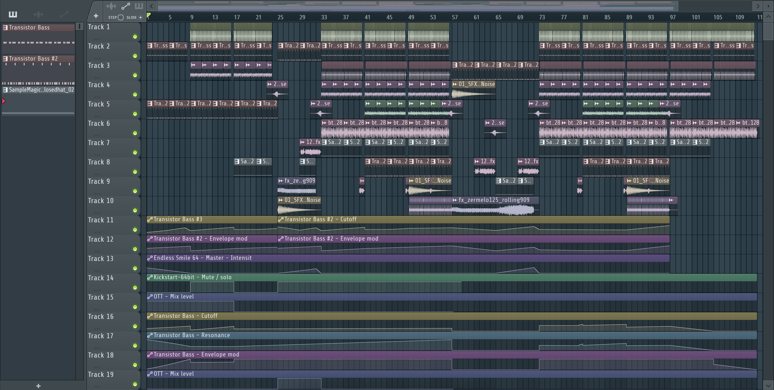The image size is (774, 390).
Task: Click the plus button below the picker list
Action: (x=38, y=386)
